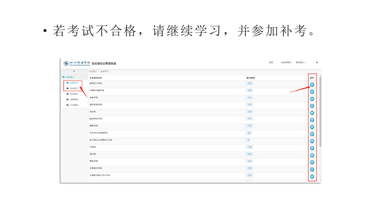
Task: Click the logout icon at top right
Action: tap(317, 63)
